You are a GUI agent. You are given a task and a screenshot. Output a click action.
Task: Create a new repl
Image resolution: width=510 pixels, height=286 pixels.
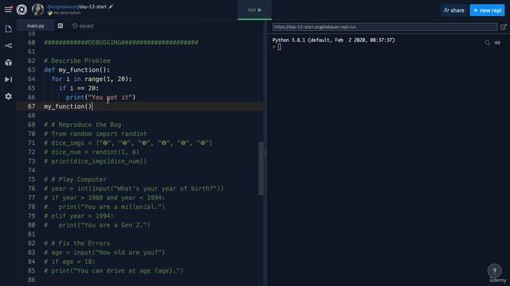click(x=487, y=10)
